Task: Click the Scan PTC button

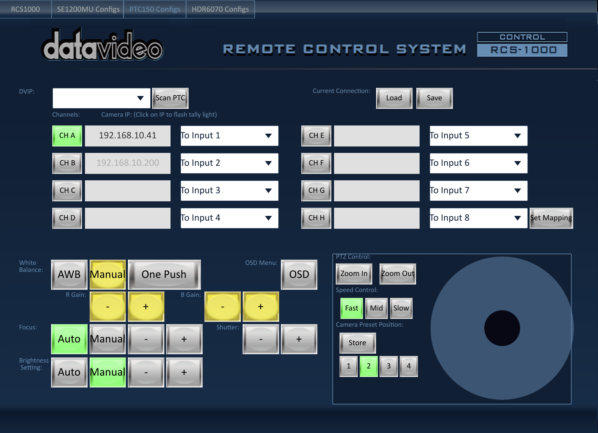Action: pos(170,98)
